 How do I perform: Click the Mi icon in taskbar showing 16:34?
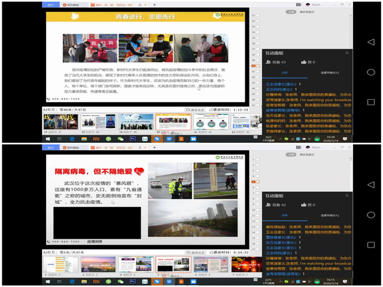click(96, 138)
